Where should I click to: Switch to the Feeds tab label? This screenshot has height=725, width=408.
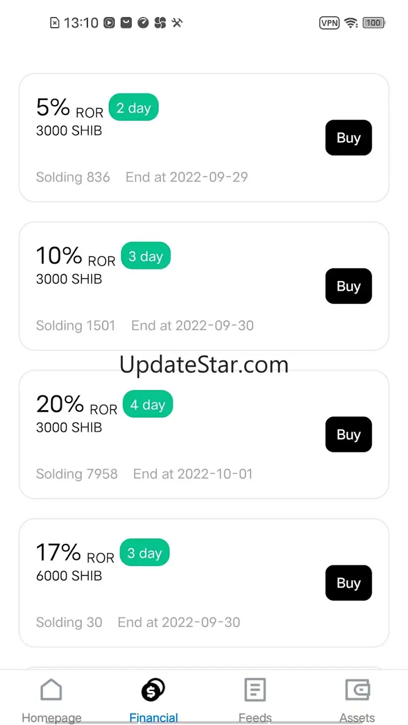(x=255, y=717)
